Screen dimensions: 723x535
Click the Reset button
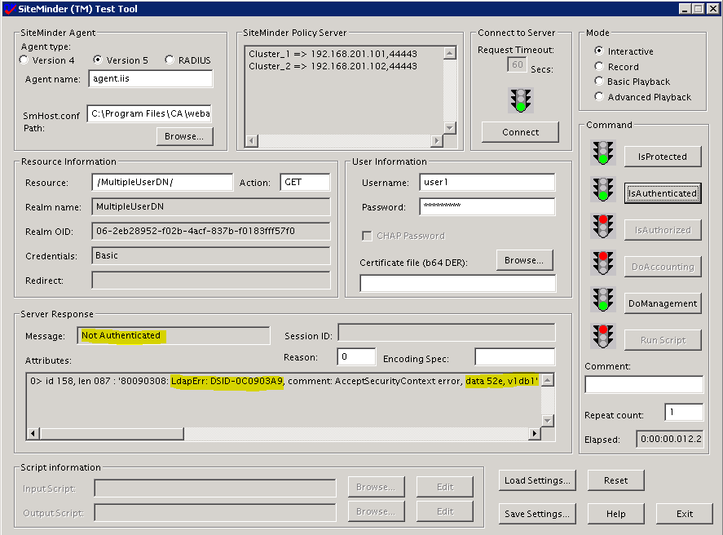tap(615, 480)
